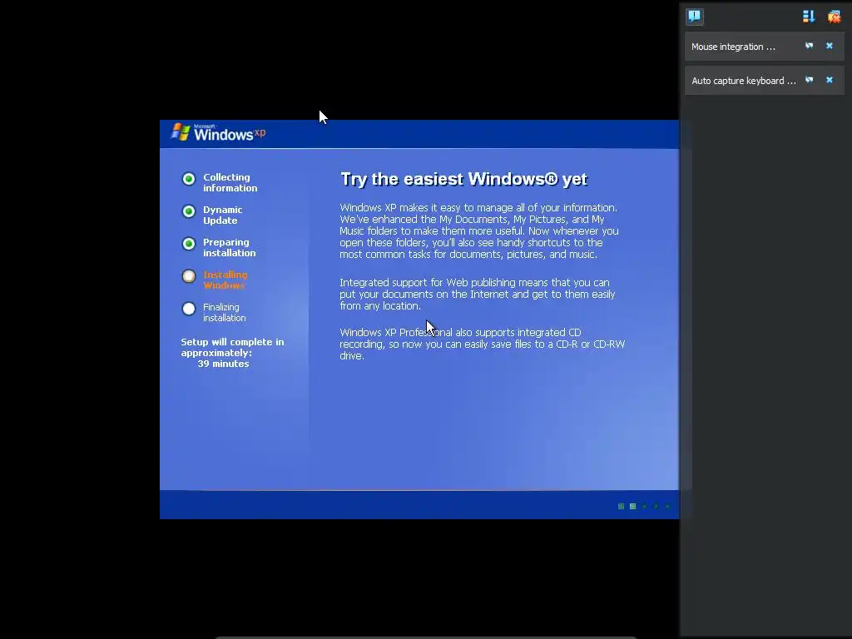Click the paragraph about Web publishing support
852x639 pixels.
click(x=478, y=294)
